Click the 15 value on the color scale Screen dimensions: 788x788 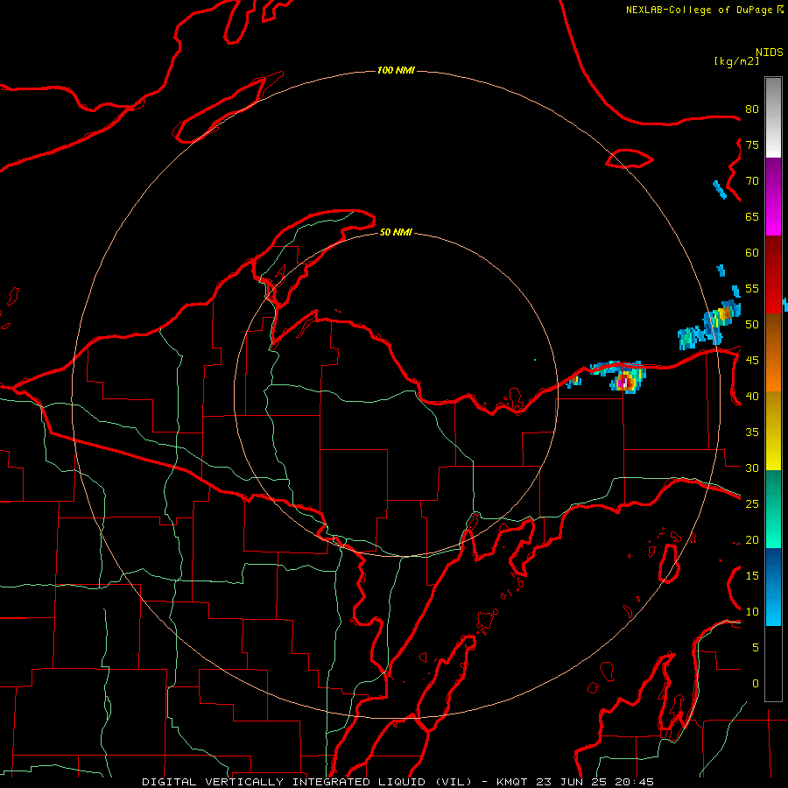point(752,575)
